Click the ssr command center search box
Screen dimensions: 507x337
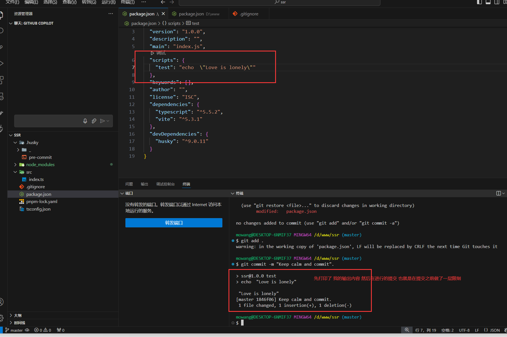(x=280, y=2)
